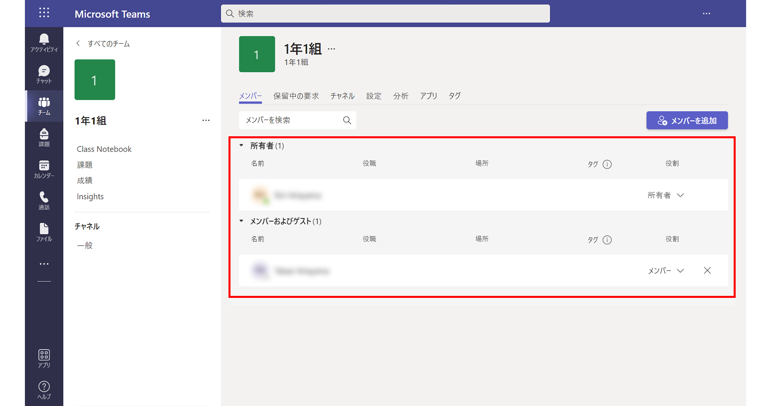The height and width of the screenshot is (406, 771).
Task: Click 場所 column header under メンバーおよびゲスト
Action: 482,239
